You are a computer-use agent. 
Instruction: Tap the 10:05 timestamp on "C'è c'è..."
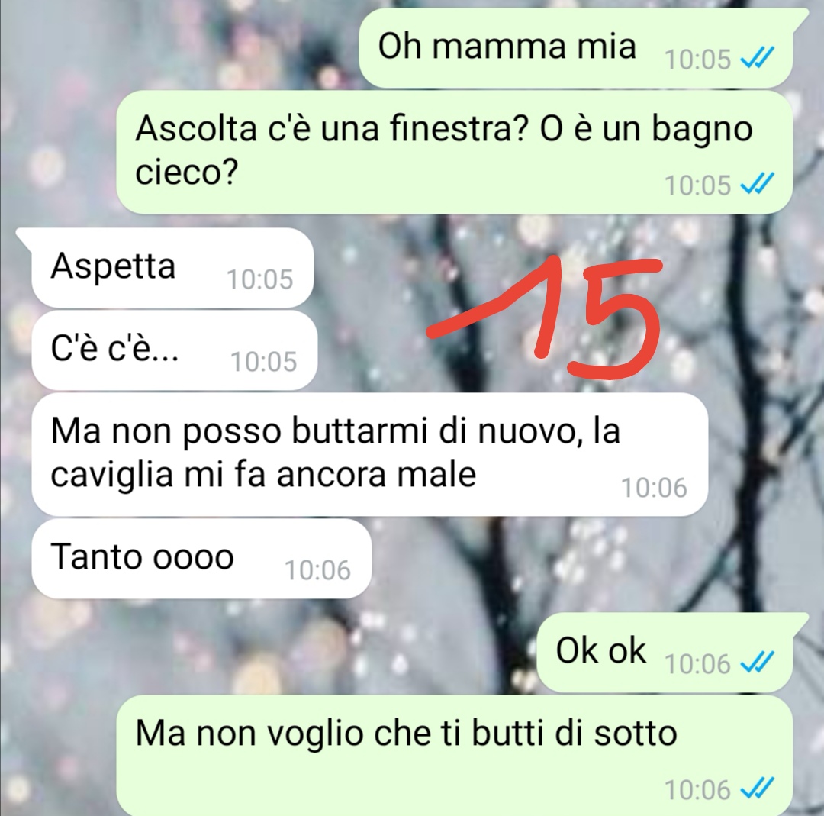pos(264,362)
